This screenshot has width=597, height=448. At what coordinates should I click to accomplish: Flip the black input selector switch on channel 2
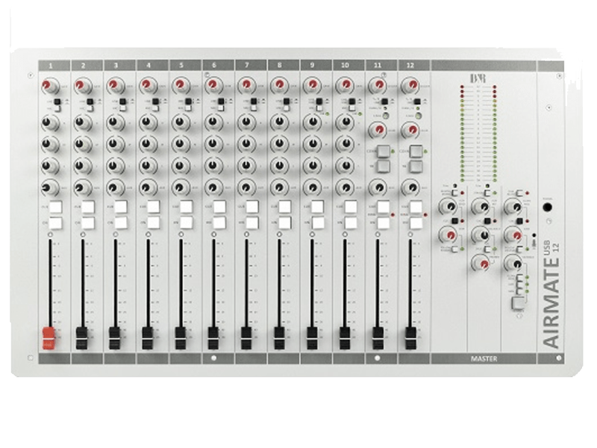pyautogui.click(x=91, y=101)
